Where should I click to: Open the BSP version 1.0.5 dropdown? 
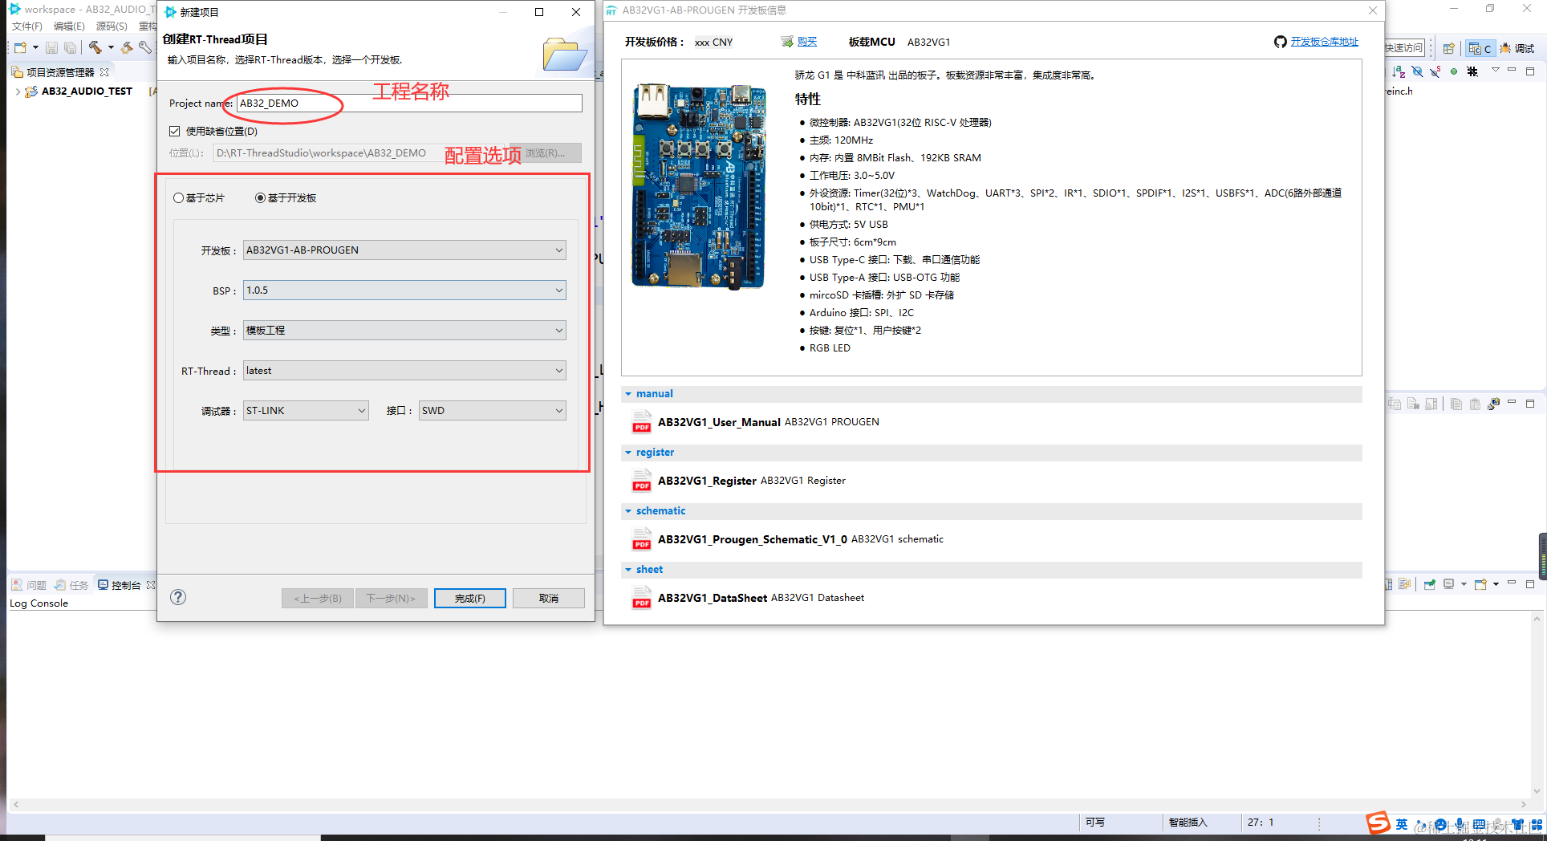pyautogui.click(x=404, y=290)
